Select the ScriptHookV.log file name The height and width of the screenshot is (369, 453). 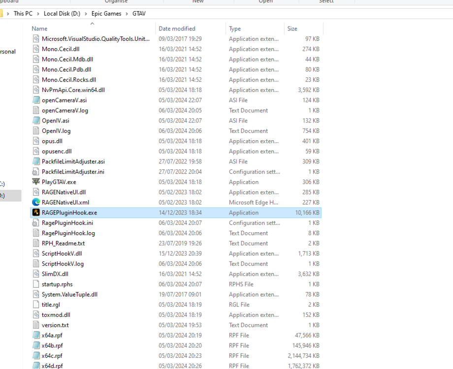coord(63,264)
